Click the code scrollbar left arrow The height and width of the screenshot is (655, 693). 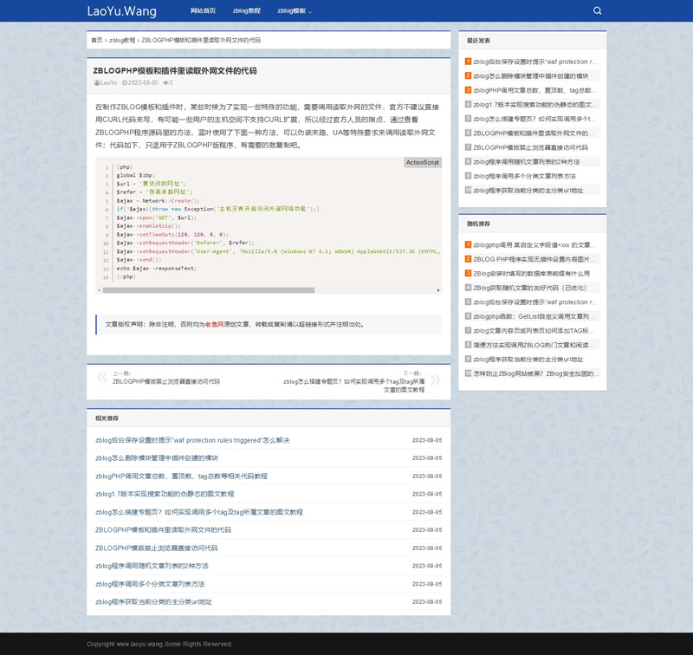(x=99, y=290)
